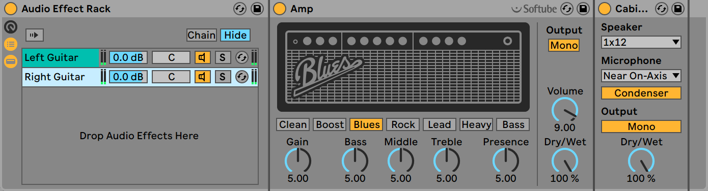
Task: Click the Amp Volume knob
Action: point(564,110)
